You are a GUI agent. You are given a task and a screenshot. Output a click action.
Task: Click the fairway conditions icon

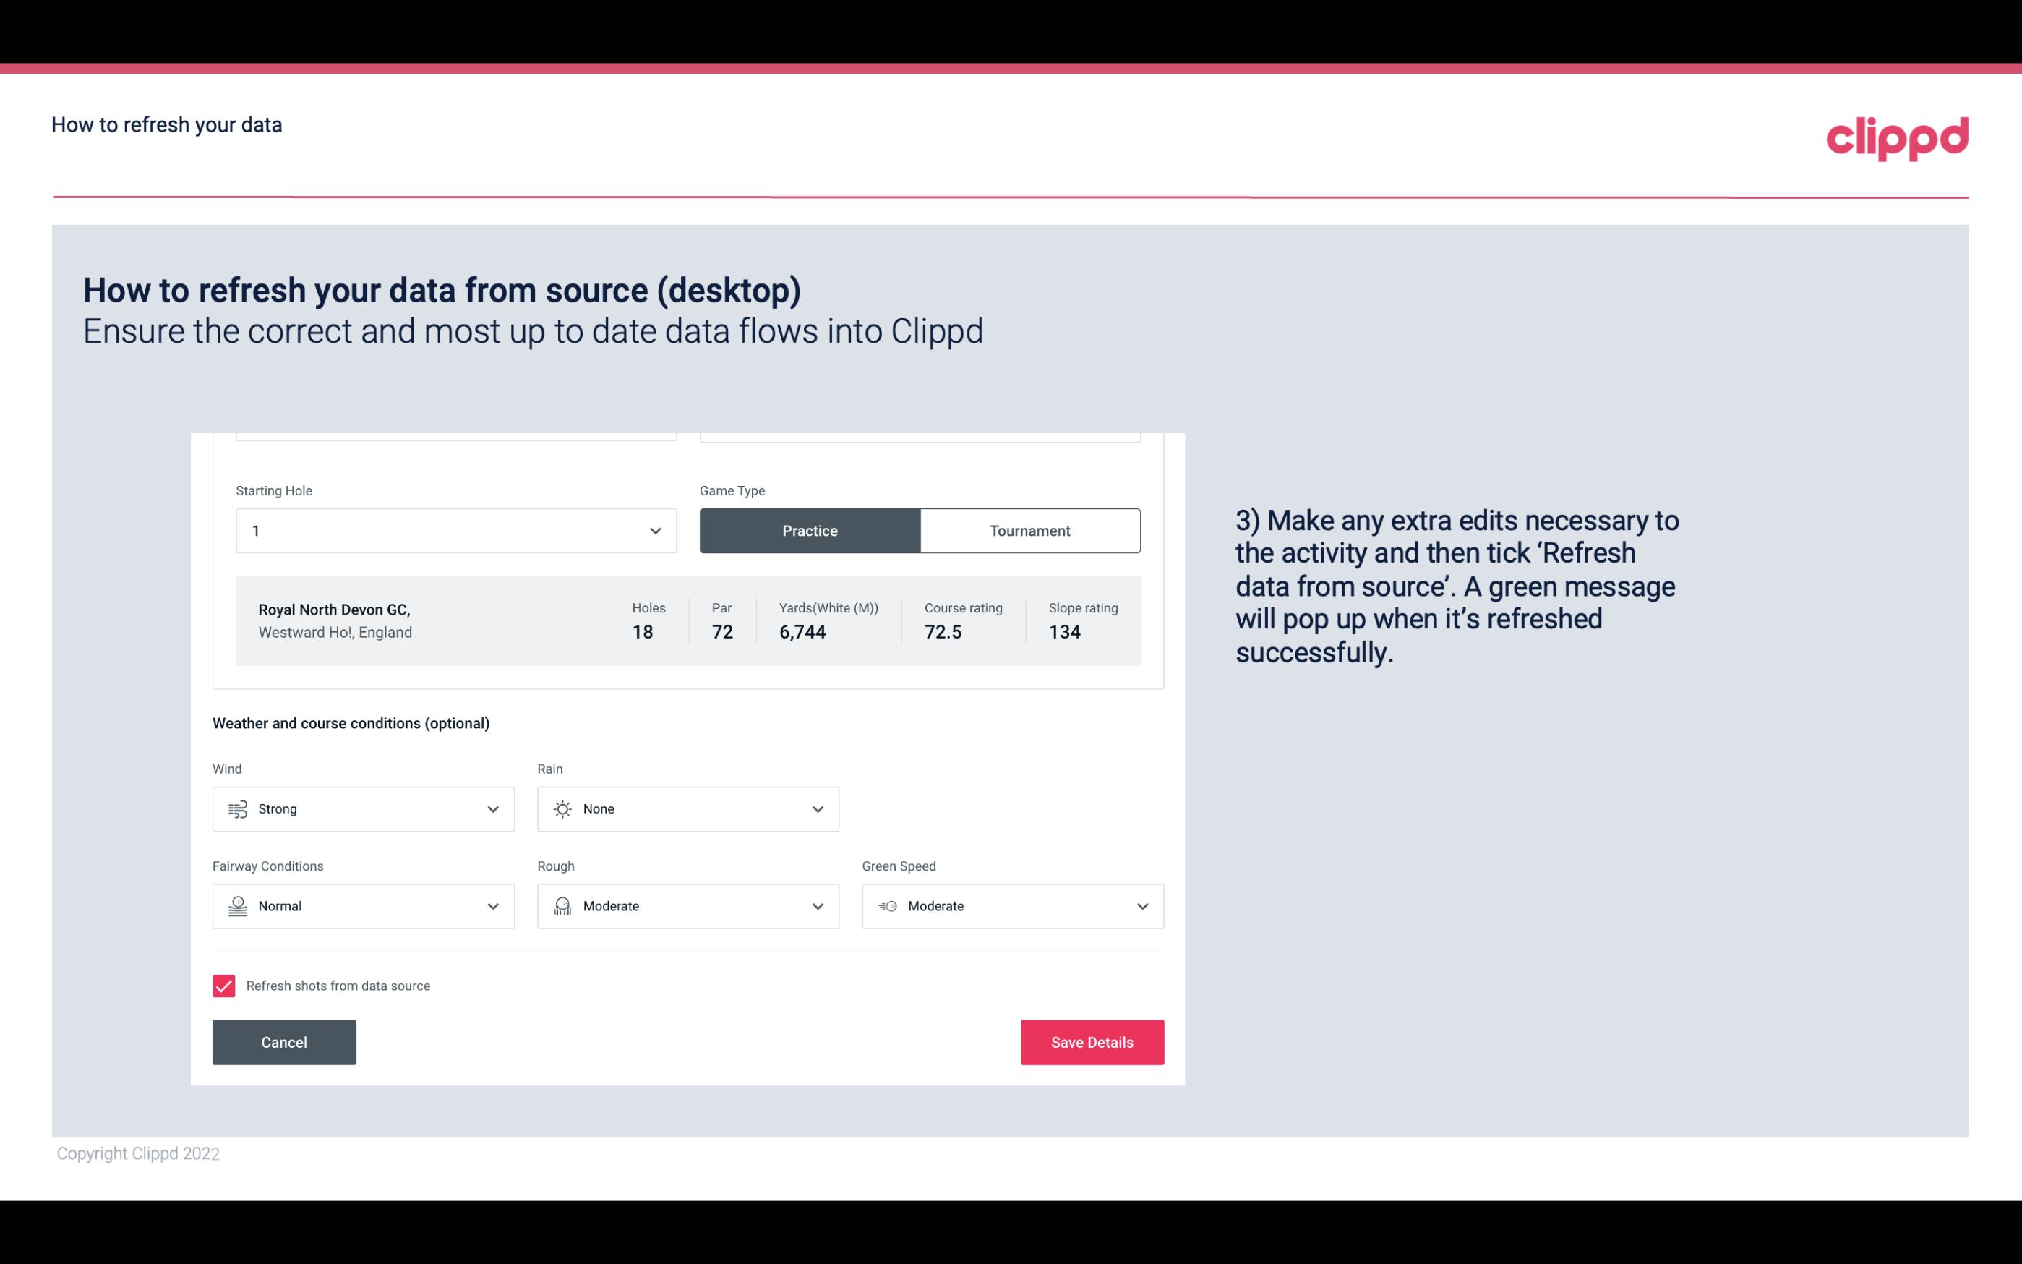[236, 906]
